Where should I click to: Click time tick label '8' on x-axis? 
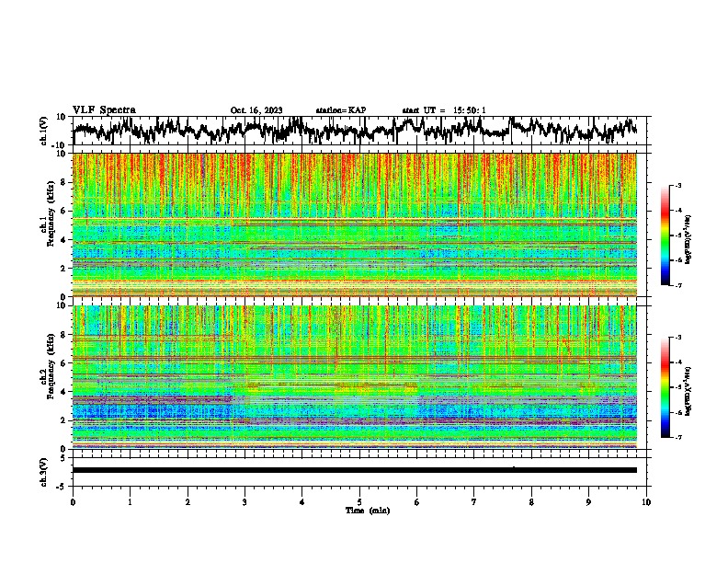(x=531, y=502)
